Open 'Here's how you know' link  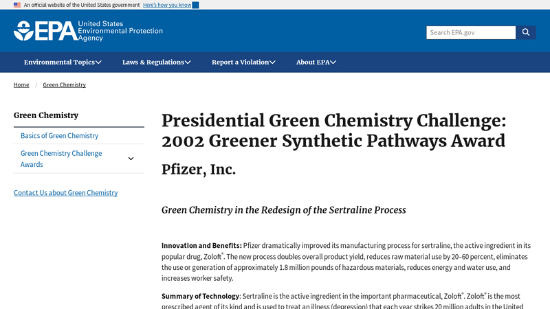pyautogui.click(x=167, y=5)
